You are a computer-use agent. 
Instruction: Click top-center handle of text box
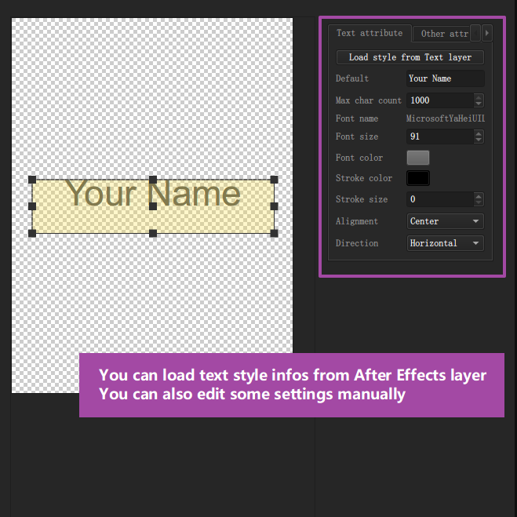153,180
